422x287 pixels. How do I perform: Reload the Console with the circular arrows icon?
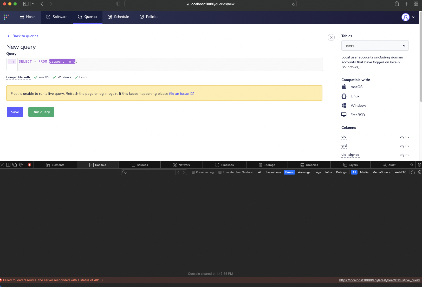tap(413, 172)
